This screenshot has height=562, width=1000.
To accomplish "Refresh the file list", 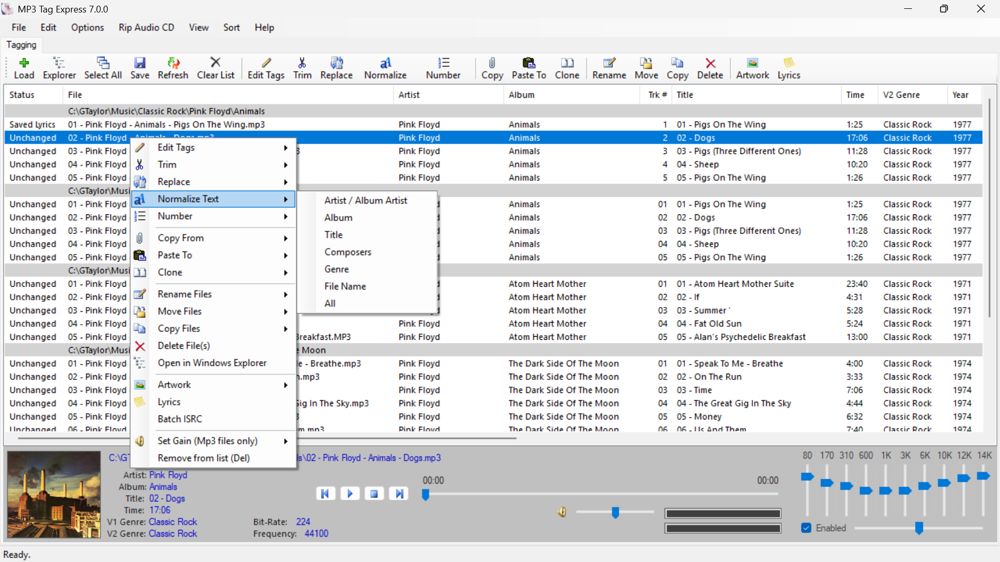I will pos(173,68).
